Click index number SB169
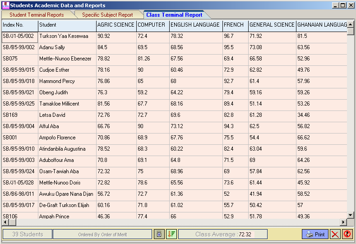 pos(20,116)
